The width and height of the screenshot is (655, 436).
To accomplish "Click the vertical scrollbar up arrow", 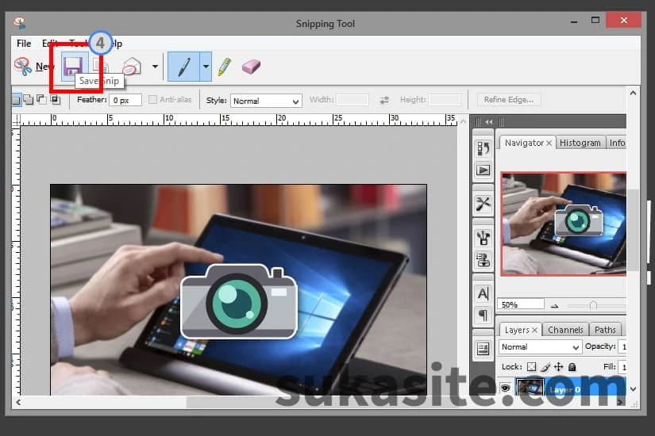I will [x=634, y=93].
